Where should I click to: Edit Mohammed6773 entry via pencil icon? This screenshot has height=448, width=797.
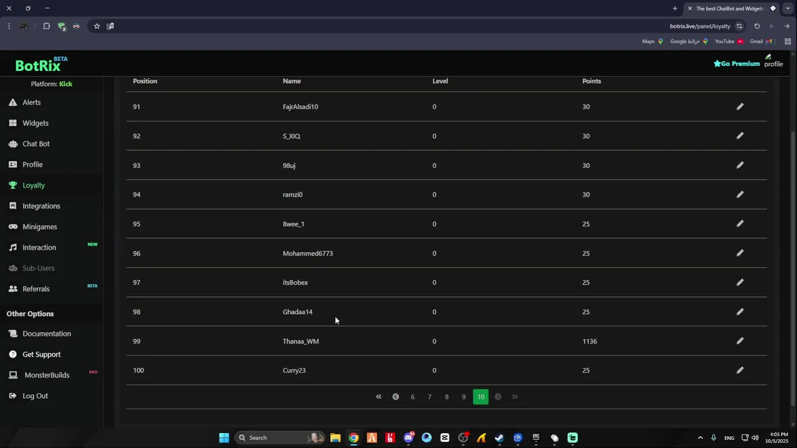click(x=740, y=253)
